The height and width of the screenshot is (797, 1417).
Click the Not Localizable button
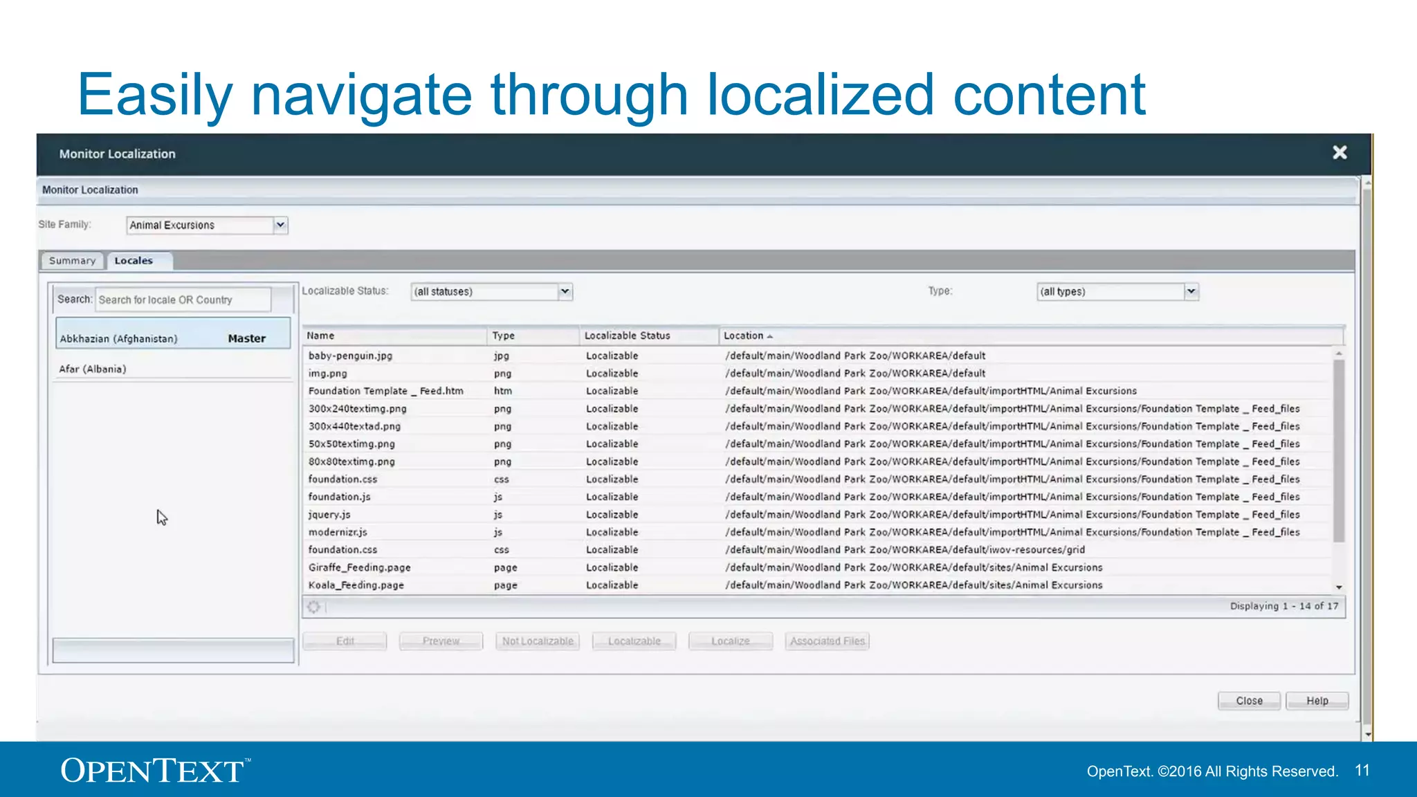click(x=538, y=641)
